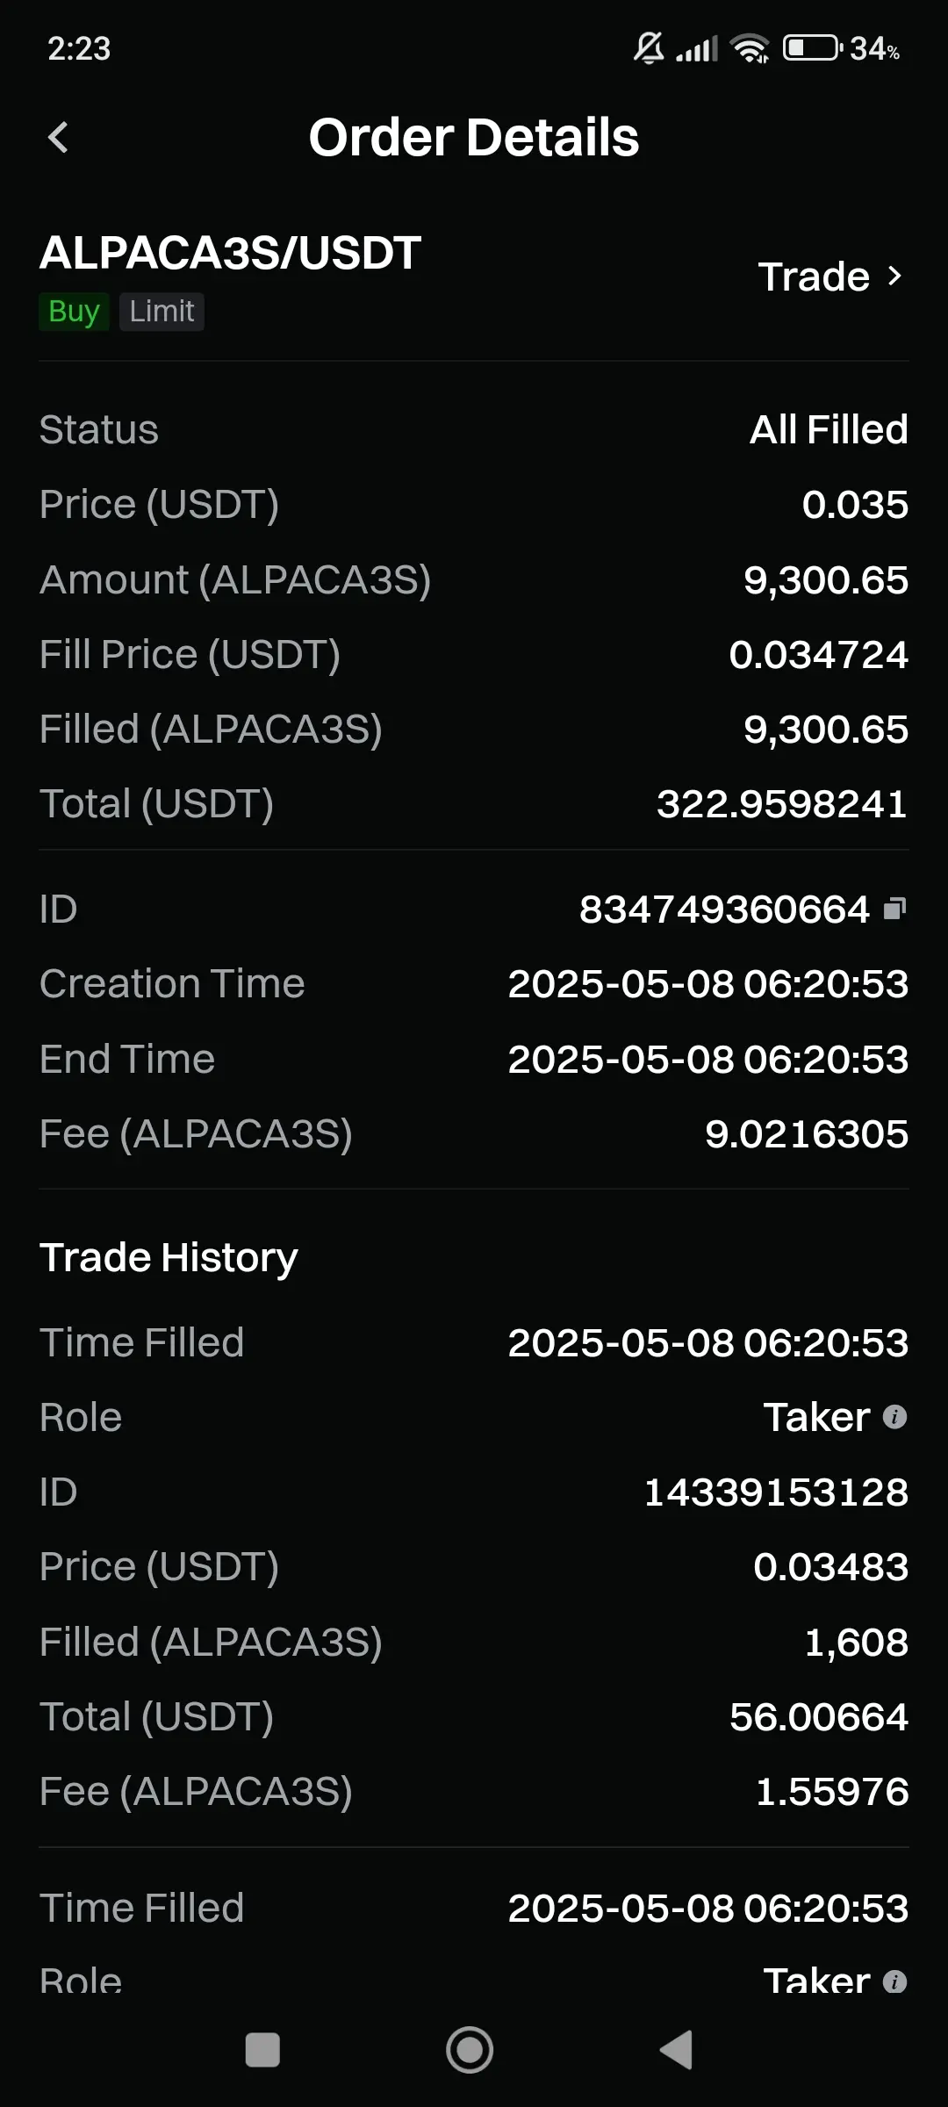Tap the battery icon in status bar
Screen dimensions: 948x2107
coord(812,47)
